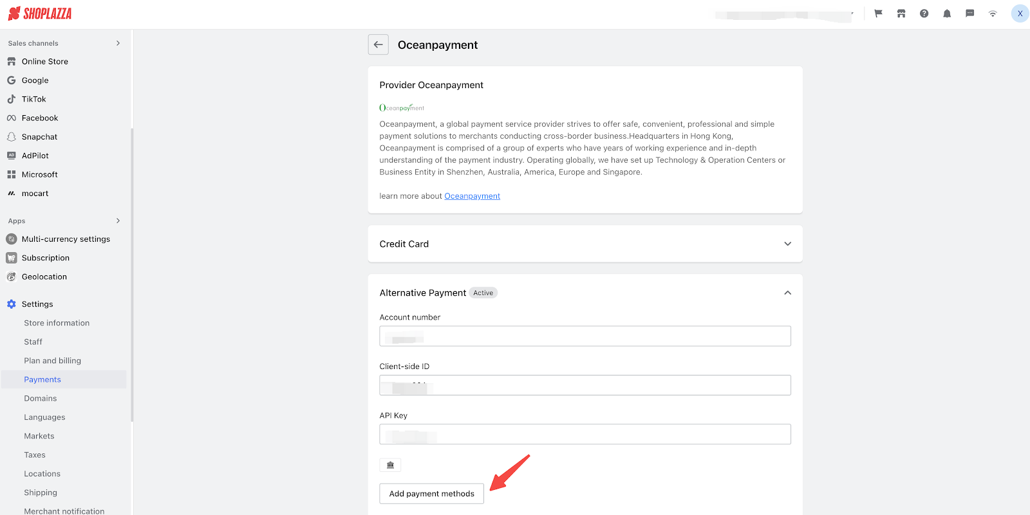The height and width of the screenshot is (515, 1030).
Task: Click the AdPilot icon
Action: [x=12, y=156]
